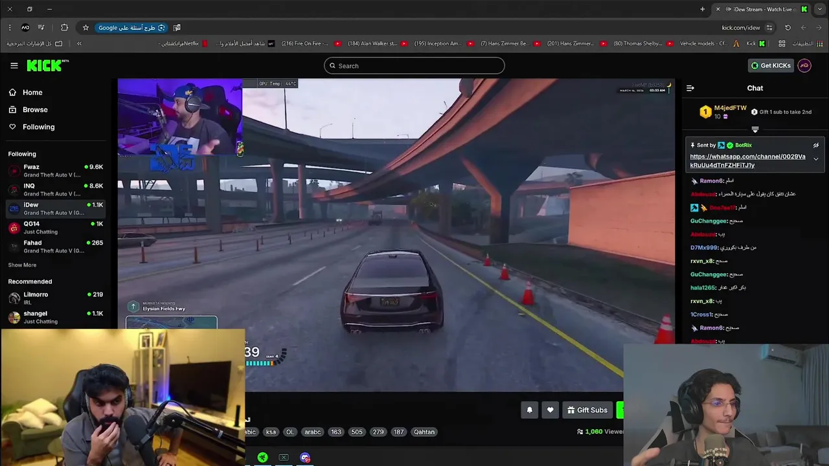Viewport: 829px width, 466px height.
Task: Expand the pinned message chevron
Action: [816, 159]
